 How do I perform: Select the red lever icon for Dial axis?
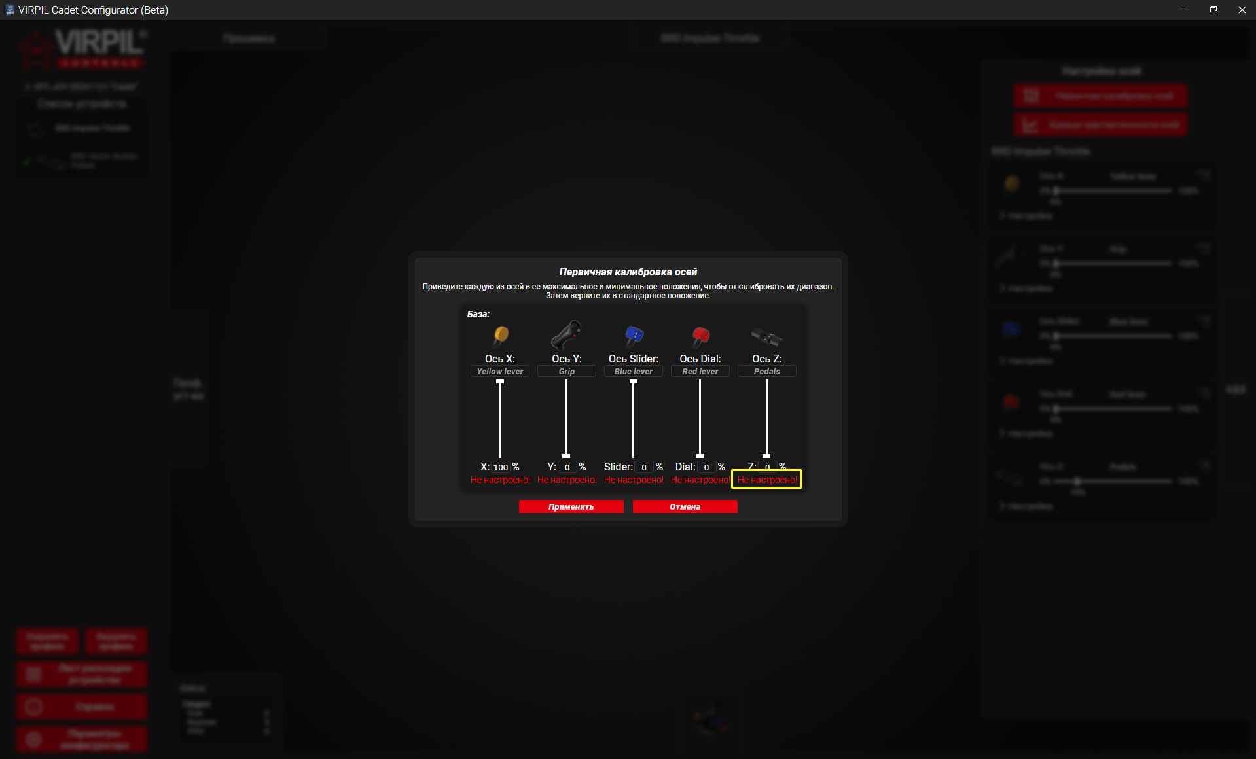[700, 336]
